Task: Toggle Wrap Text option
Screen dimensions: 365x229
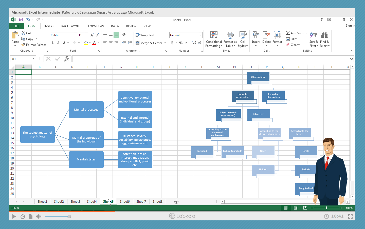Action: coord(145,35)
